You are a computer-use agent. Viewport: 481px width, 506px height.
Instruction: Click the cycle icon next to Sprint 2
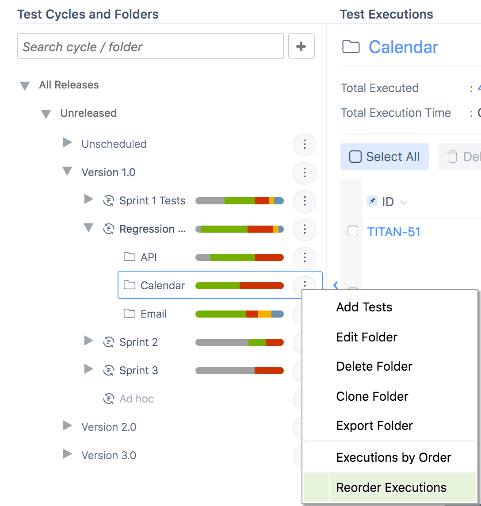pos(108,342)
